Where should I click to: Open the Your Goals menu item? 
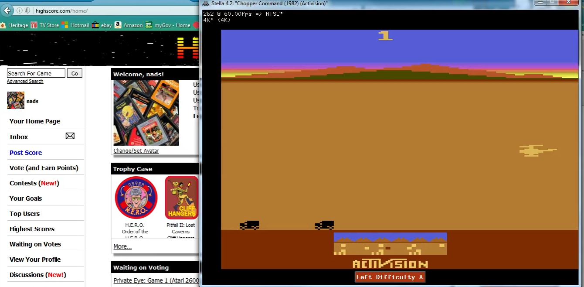(x=26, y=198)
